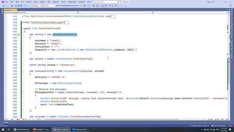Click the Task View taskbar icon
The width and height of the screenshot is (234, 132).
click(x=9, y=129)
